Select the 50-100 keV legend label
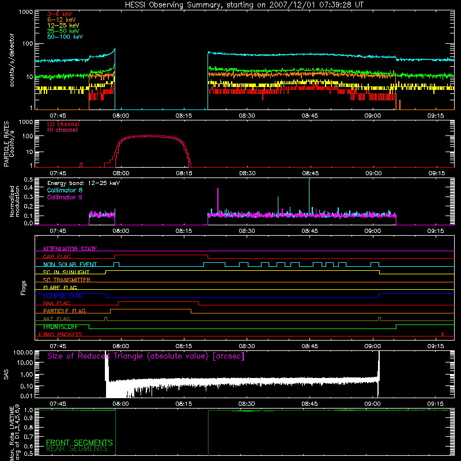The image size is (461, 461). click(65, 37)
